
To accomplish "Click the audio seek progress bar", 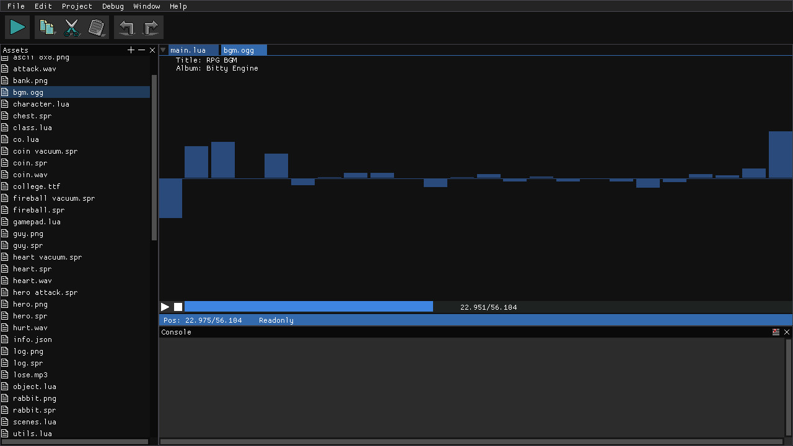I will click(x=310, y=306).
